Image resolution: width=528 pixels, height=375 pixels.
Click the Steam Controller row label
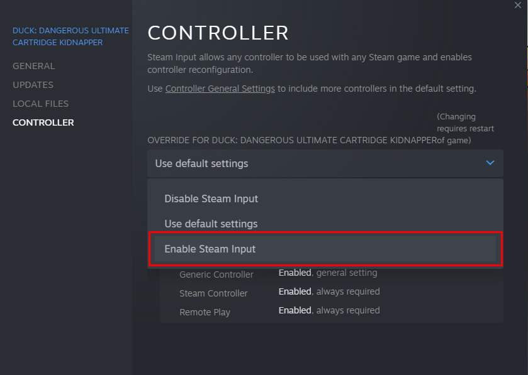(x=213, y=293)
